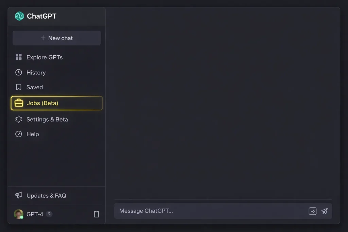Go to Settings & Beta
Viewport: 348px width, 232px height.
point(47,119)
